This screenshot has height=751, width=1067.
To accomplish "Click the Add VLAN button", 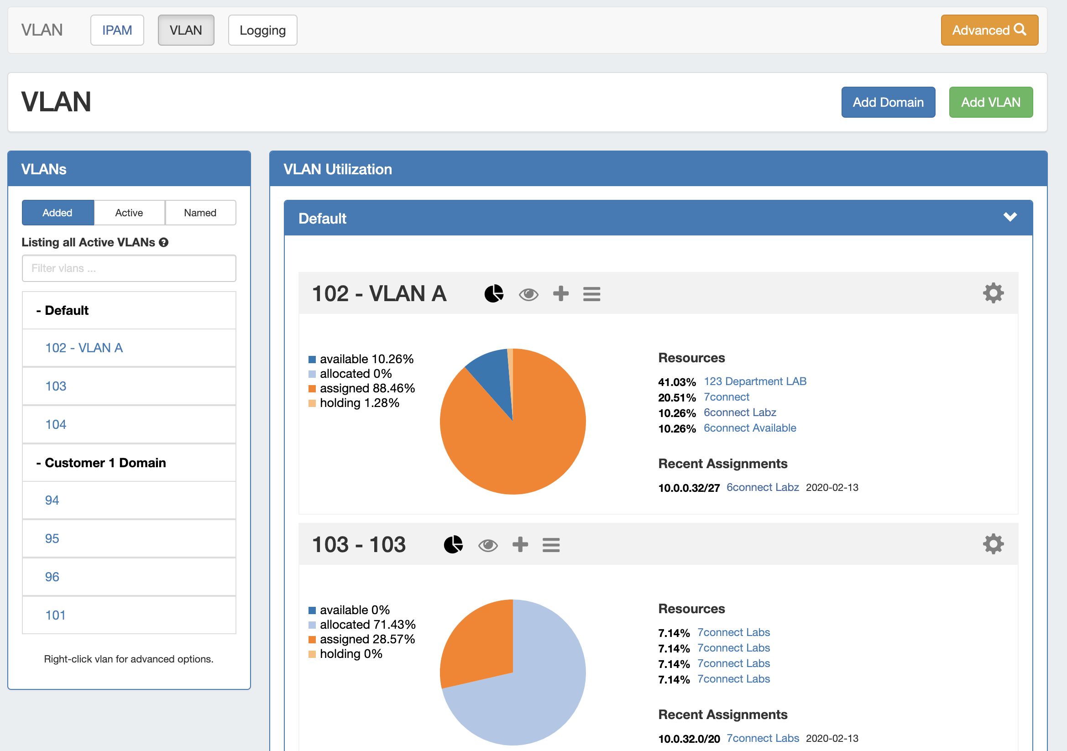I will 990,102.
